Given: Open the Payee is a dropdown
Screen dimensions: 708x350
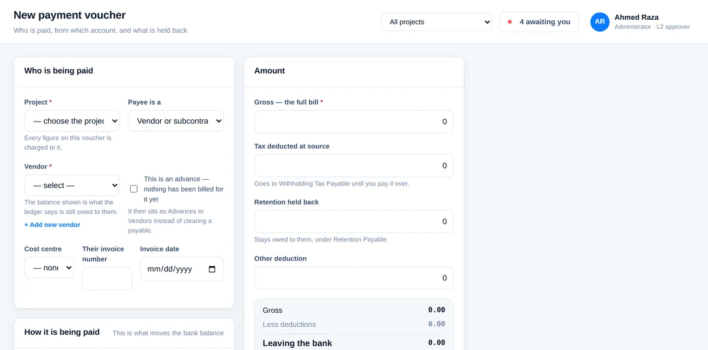Looking at the screenshot, I should pos(176,121).
